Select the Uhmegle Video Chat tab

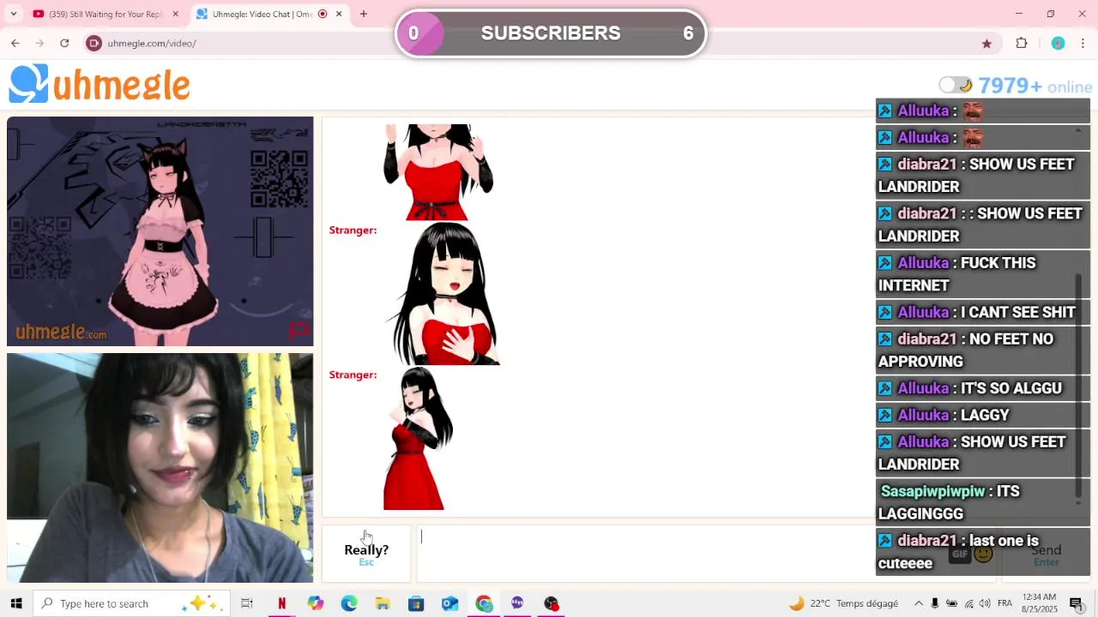point(262,14)
